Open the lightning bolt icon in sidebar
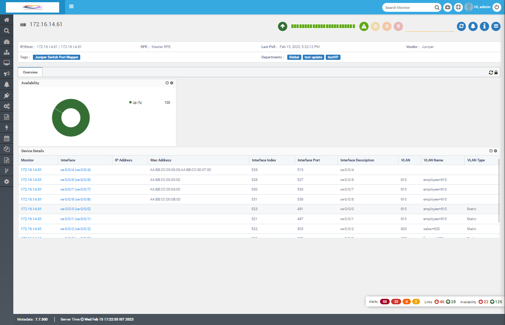 point(7,128)
